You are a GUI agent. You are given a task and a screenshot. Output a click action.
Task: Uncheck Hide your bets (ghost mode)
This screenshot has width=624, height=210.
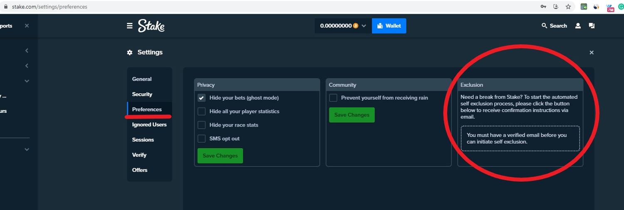point(202,98)
